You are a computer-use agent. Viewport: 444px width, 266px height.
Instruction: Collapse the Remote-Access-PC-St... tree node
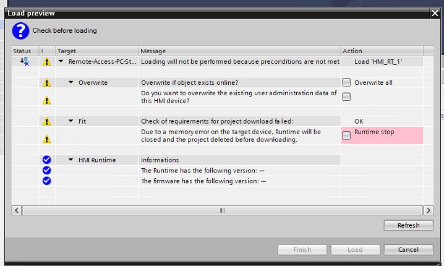point(61,61)
